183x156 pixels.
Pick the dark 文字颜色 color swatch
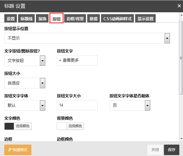pyautogui.click(x=9, y=126)
